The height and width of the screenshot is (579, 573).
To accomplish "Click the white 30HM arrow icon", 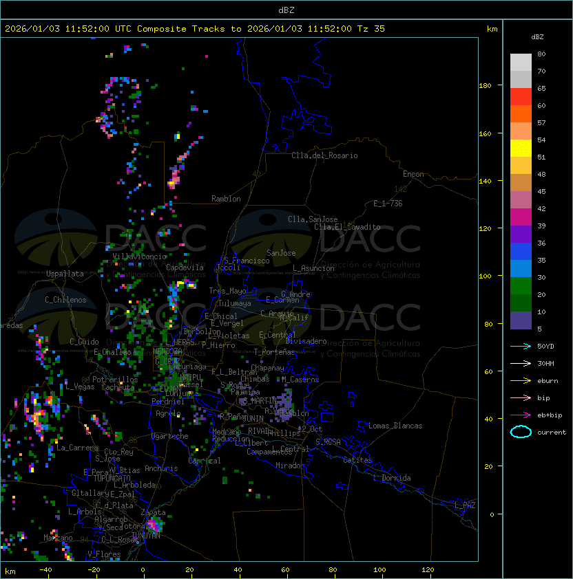I will point(521,363).
